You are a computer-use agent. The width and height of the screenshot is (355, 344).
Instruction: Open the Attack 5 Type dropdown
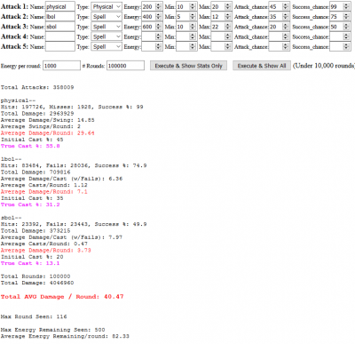tap(106, 46)
